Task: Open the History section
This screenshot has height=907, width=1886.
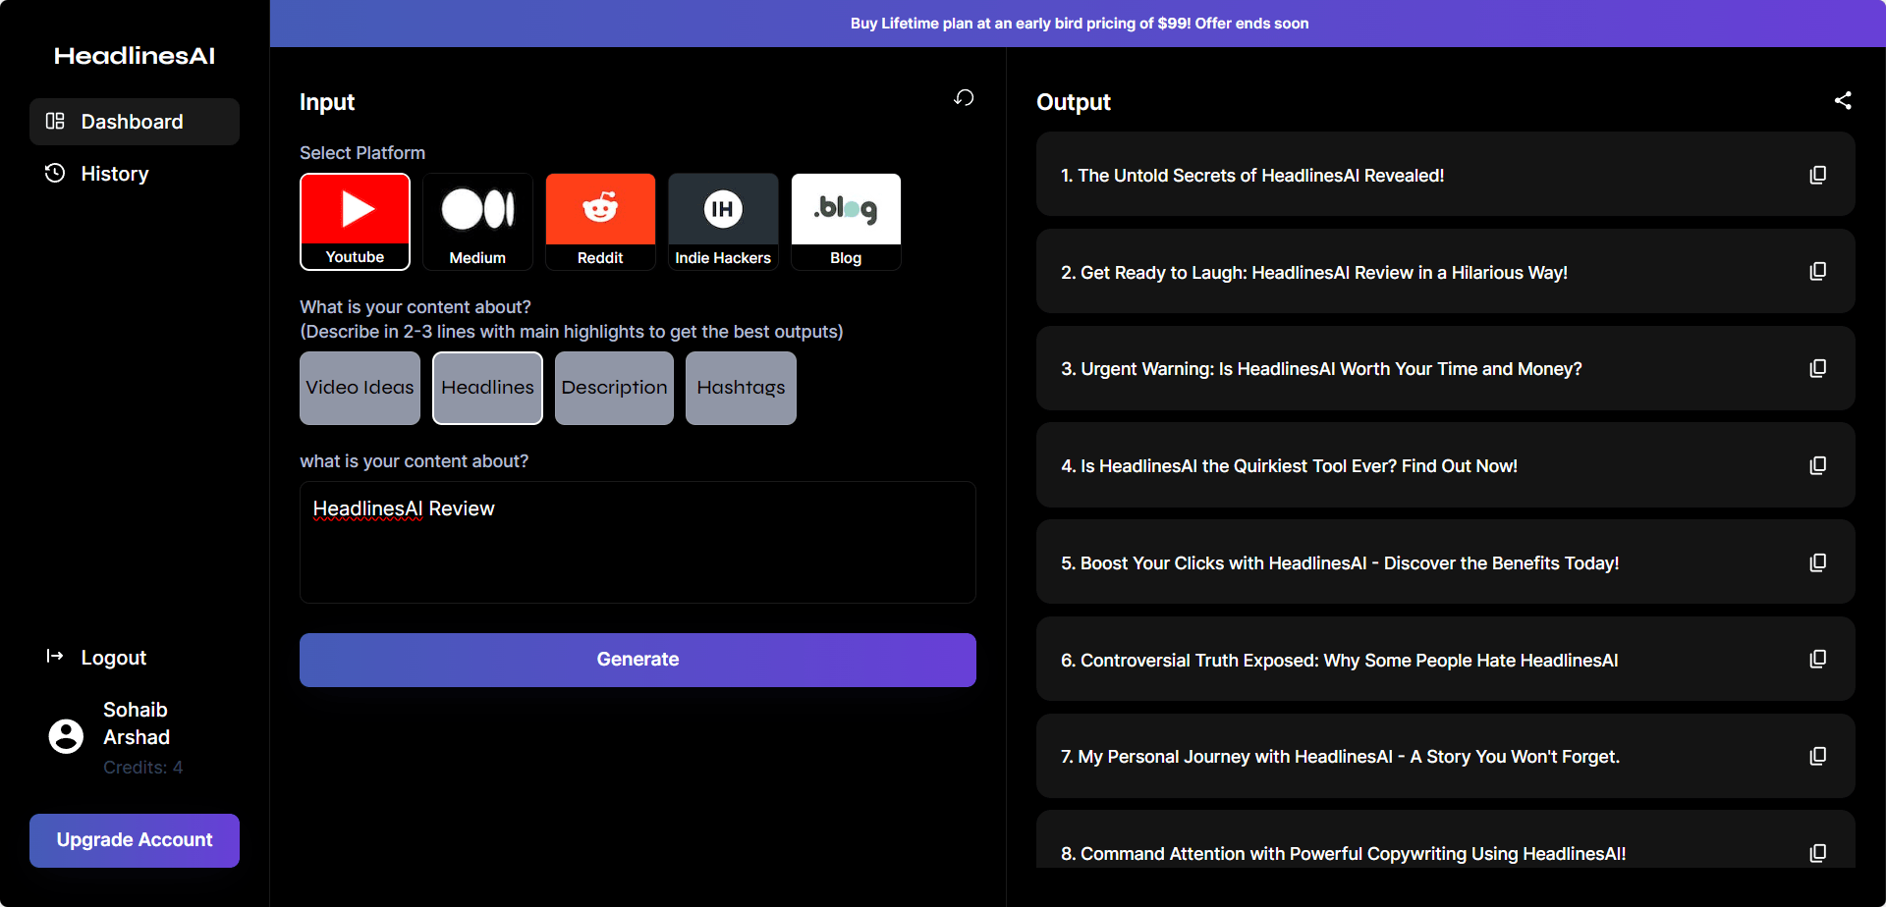Action: point(114,174)
